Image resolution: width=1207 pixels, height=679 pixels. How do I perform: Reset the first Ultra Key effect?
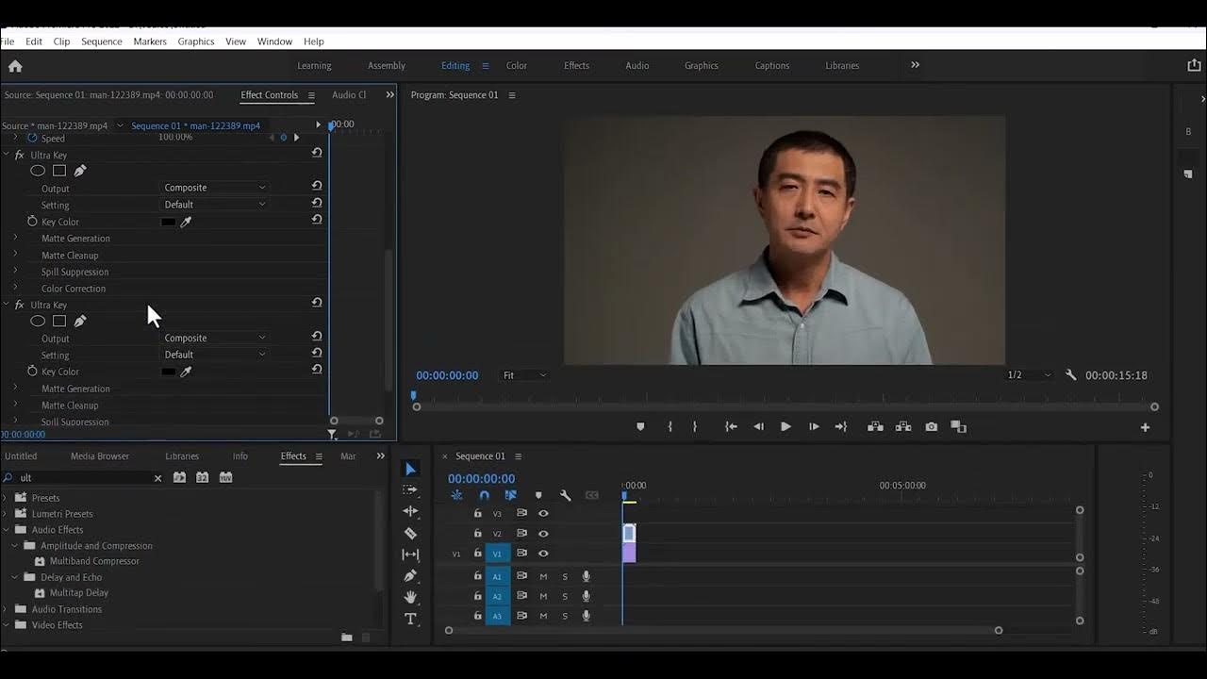[x=317, y=153]
